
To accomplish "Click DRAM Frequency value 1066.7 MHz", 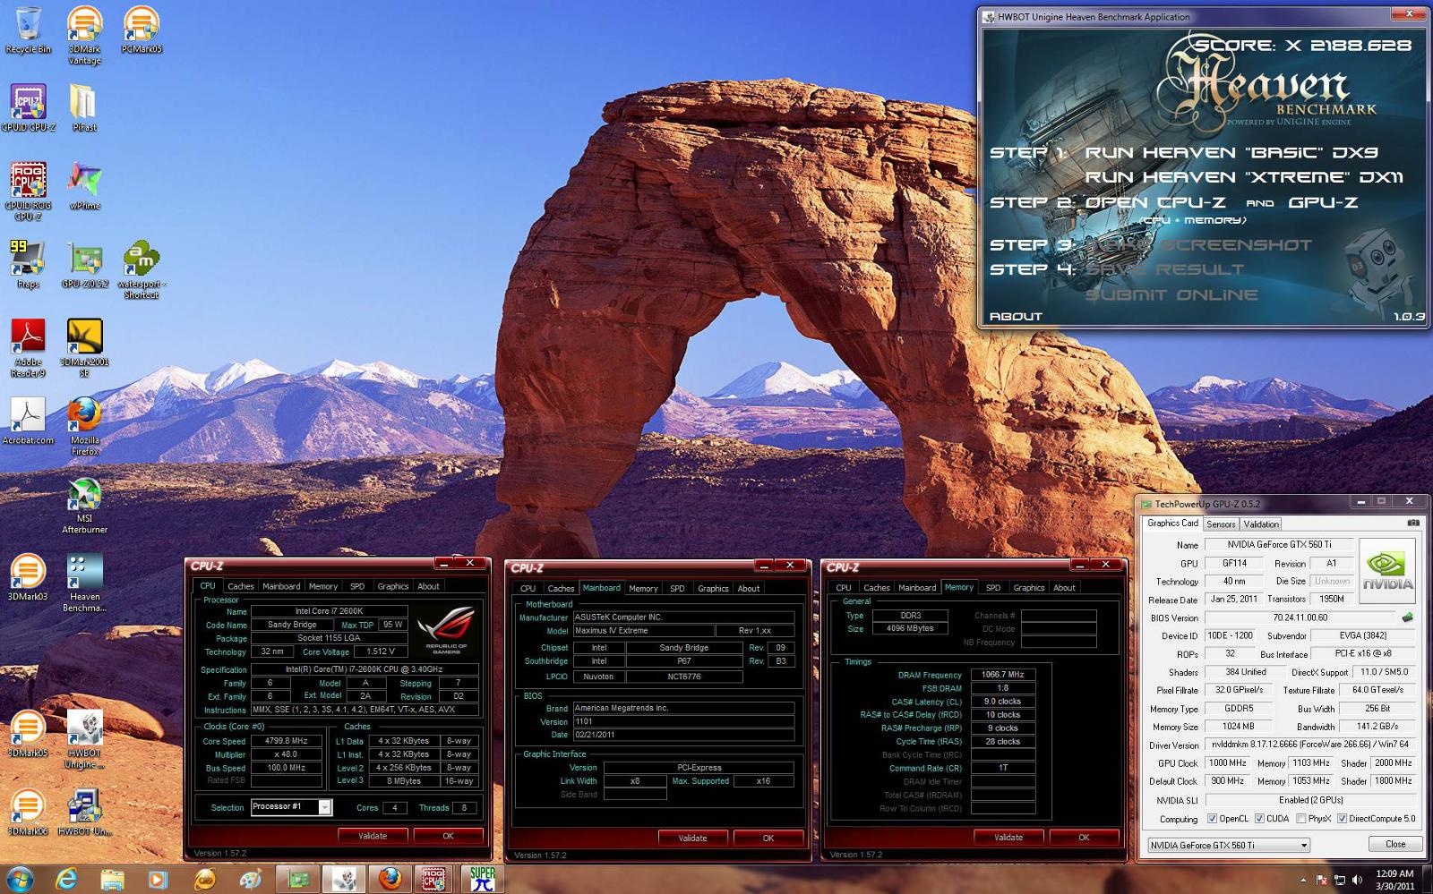I will [x=1002, y=675].
